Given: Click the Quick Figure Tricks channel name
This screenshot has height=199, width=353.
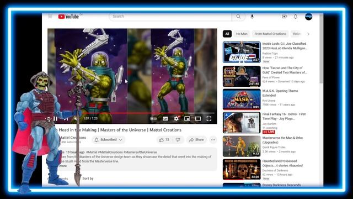Looking at the screenshot, I should point(274,148).
